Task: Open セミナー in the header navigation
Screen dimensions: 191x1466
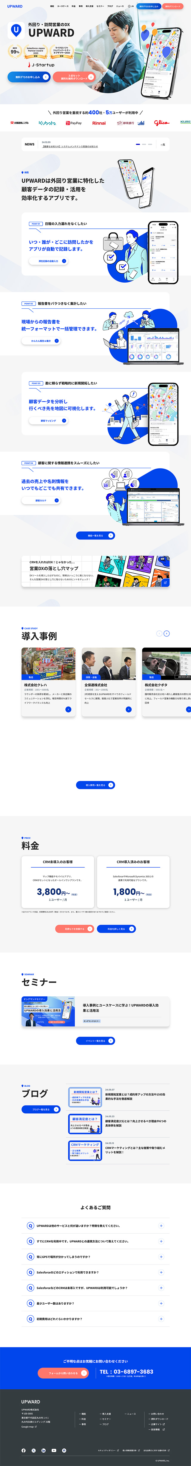Action: click(x=100, y=6)
